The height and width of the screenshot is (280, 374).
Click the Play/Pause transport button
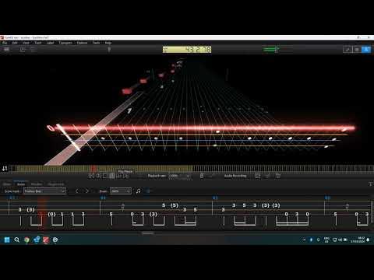click(112, 176)
